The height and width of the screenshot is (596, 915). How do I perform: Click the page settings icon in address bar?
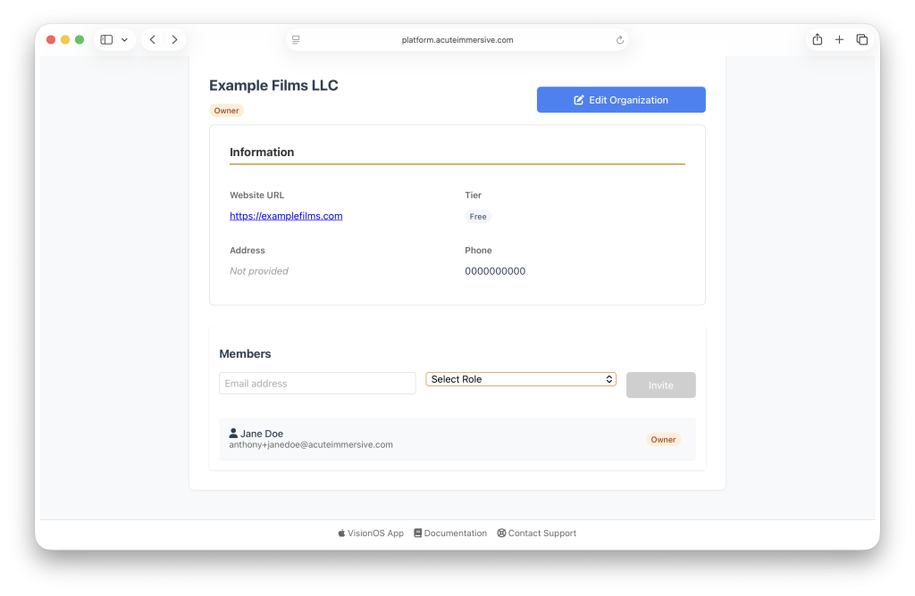(296, 40)
